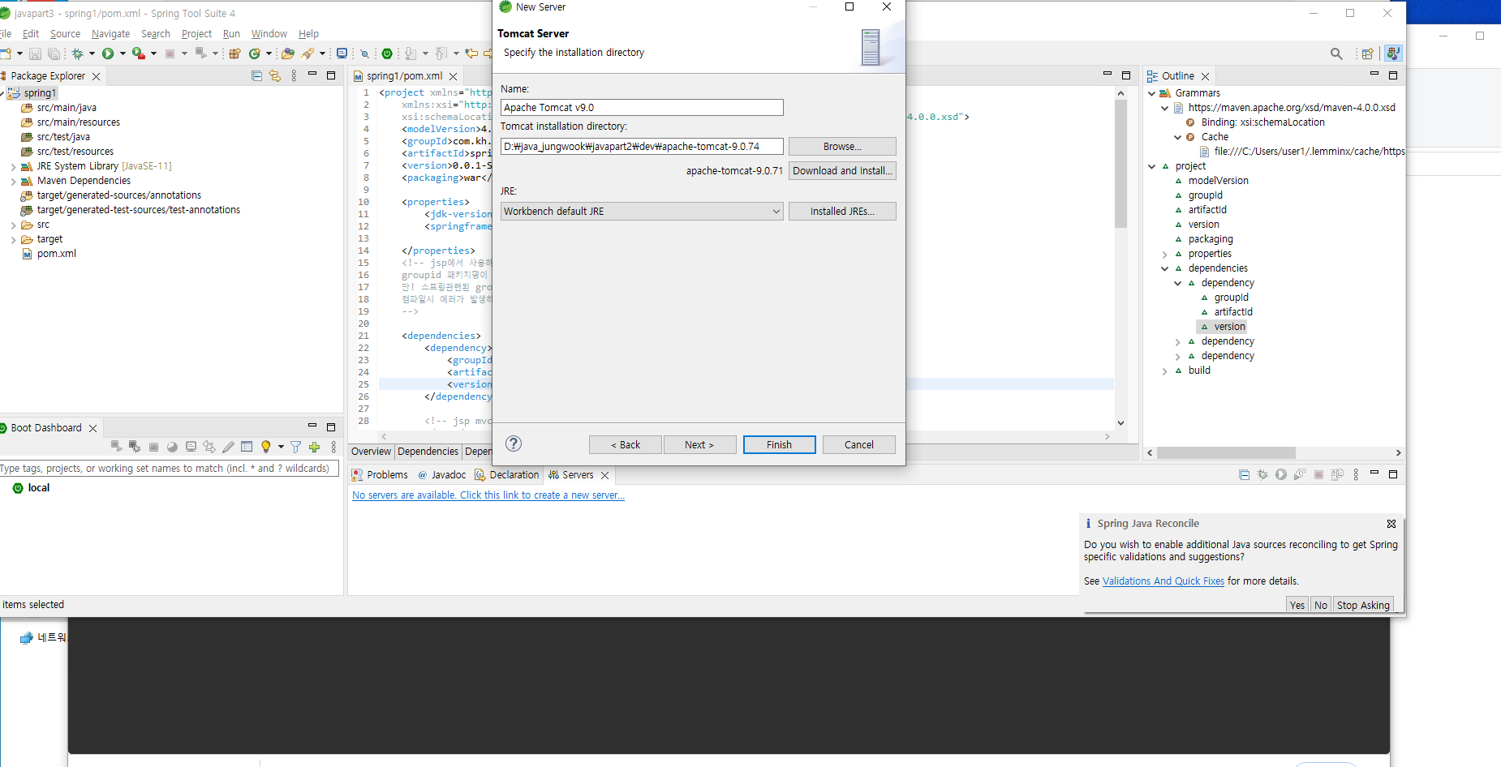
Task: Select the Java EE perspective icon
Action: point(1393,54)
